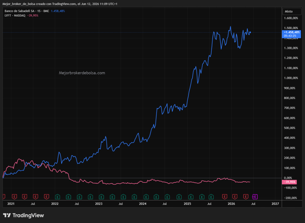
Task: Click the 1.200,00% price axis label
Action: [291, 58]
